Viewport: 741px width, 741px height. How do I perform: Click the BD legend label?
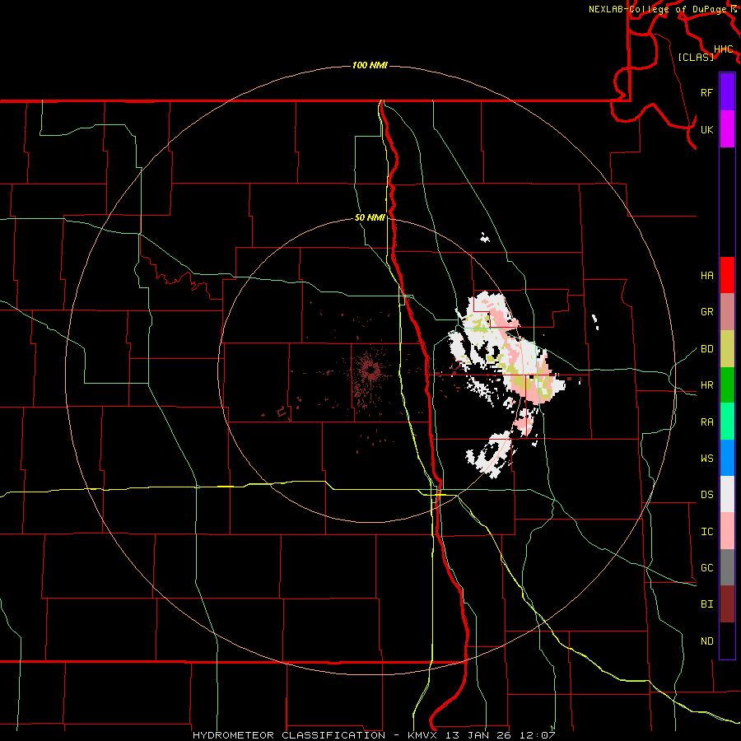706,349
